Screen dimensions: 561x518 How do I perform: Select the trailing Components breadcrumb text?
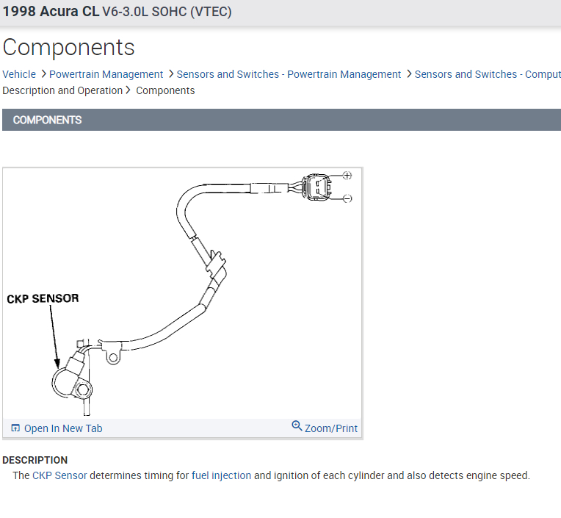tap(165, 90)
